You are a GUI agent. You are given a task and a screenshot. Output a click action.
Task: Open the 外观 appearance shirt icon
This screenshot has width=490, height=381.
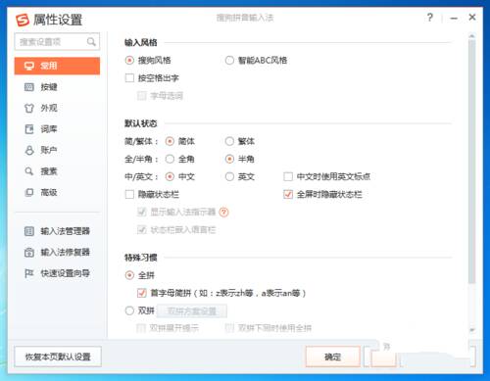(29, 108)
